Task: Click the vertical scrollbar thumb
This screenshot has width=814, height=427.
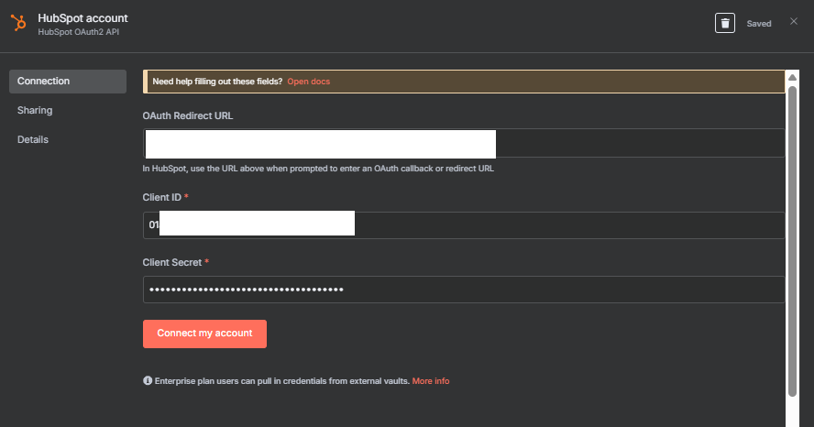Action: pos(792,241)
